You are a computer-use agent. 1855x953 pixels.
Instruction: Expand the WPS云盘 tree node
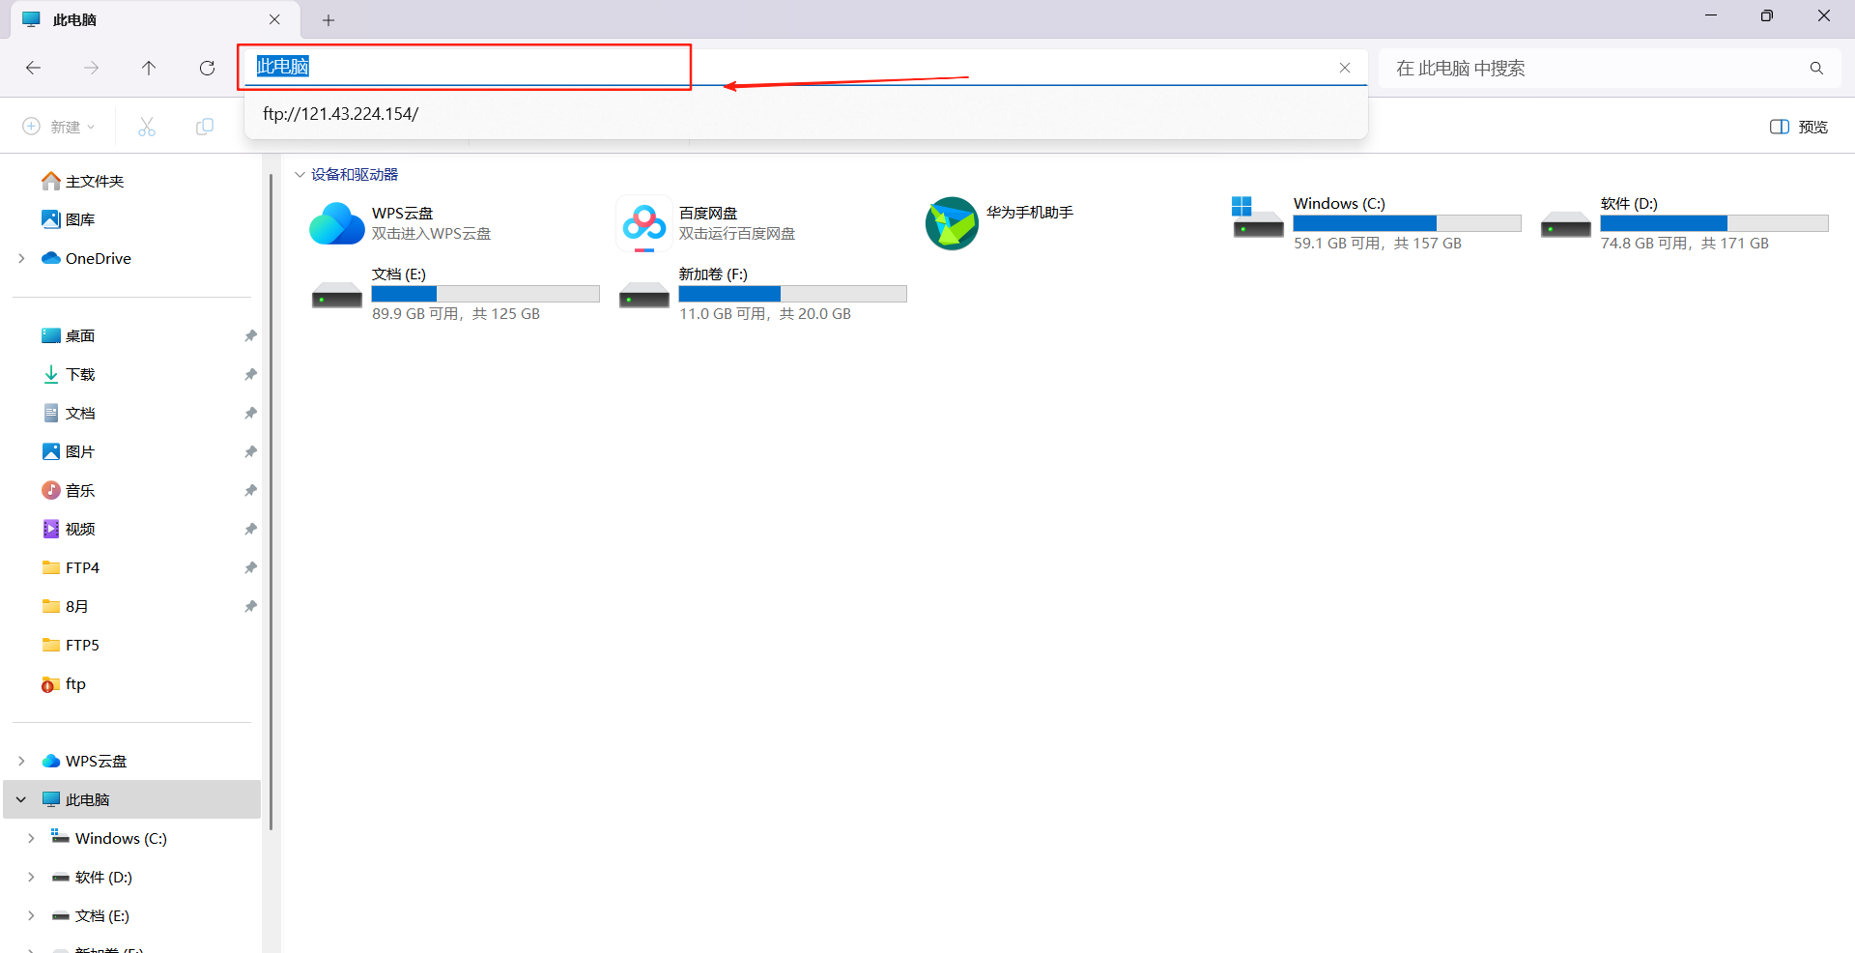click(21, 761)
